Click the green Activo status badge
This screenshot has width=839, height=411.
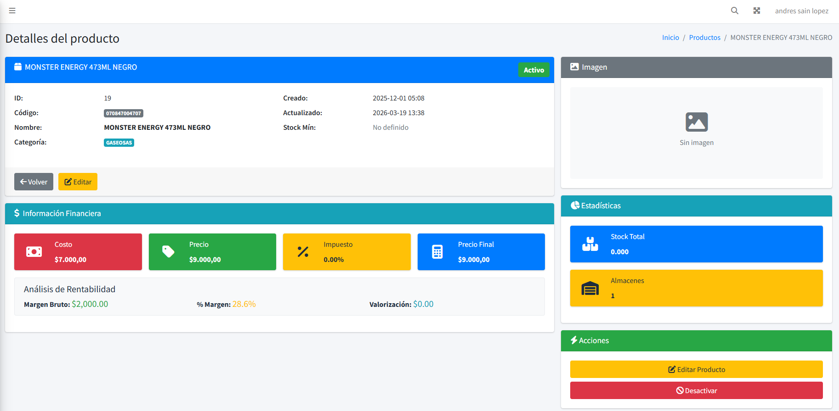(x=534, y=70)
